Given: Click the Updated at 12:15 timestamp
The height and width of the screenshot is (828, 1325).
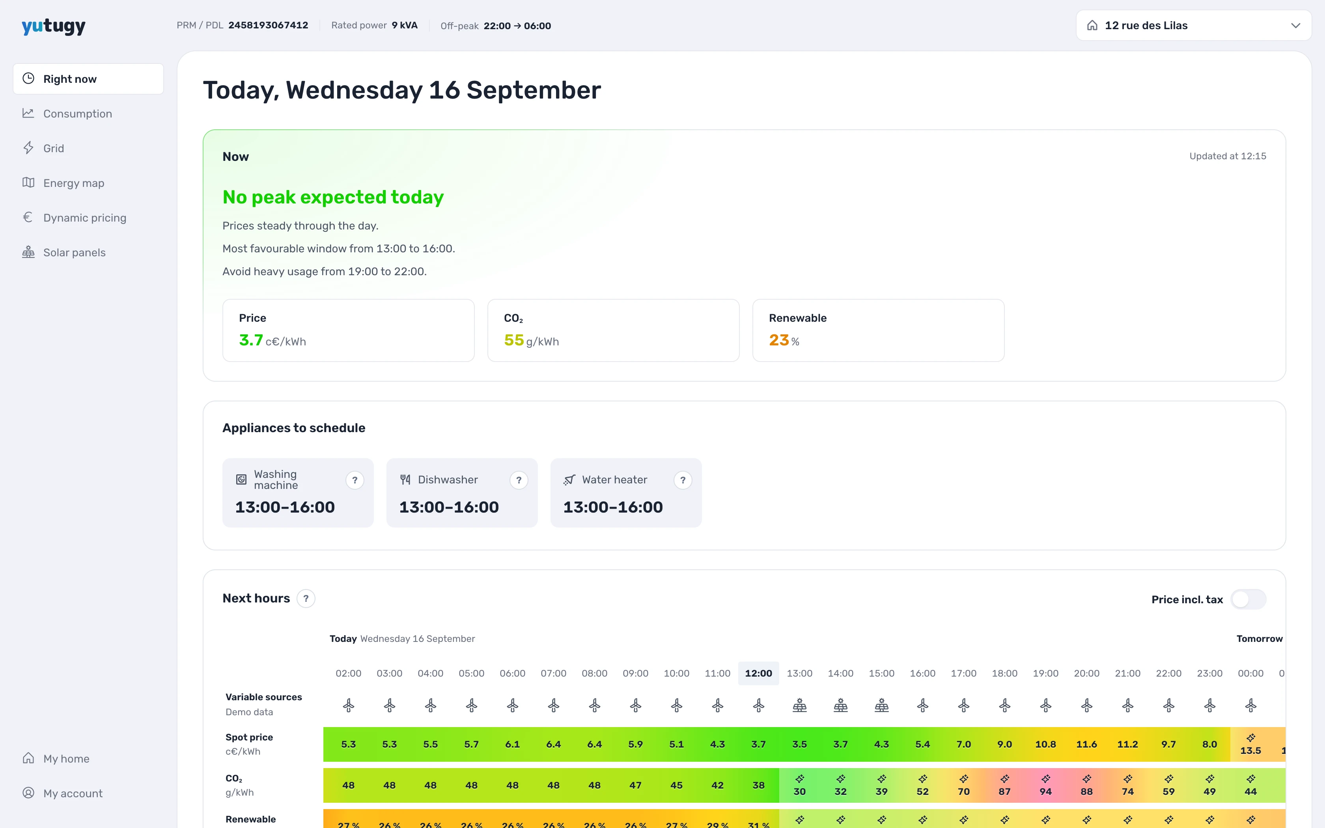Looking at the screenshot, I should pyautogui.click(x=1228, y=156).
